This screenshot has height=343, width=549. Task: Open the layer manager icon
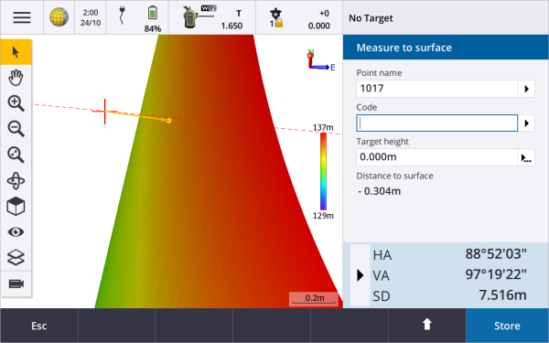point(16,258)
